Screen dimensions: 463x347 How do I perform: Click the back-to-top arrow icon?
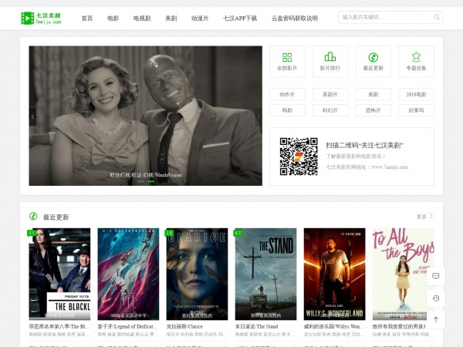[435, 319]
